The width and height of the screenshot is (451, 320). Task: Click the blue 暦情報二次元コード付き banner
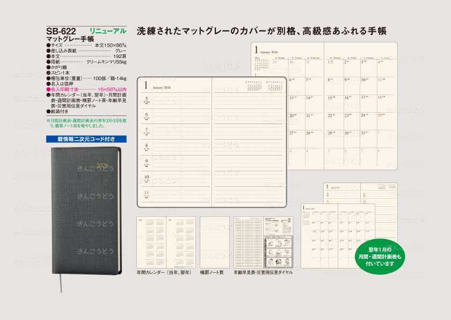(x=86, y=139)
